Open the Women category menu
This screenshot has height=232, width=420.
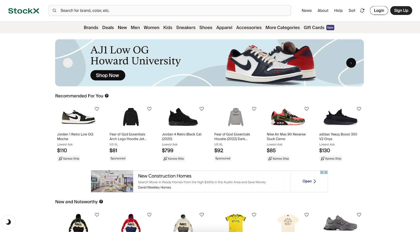point(151,28)
